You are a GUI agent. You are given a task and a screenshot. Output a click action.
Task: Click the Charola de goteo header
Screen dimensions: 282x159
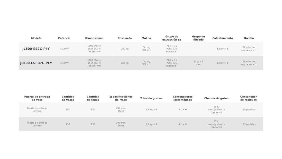[x=216, y=98]
